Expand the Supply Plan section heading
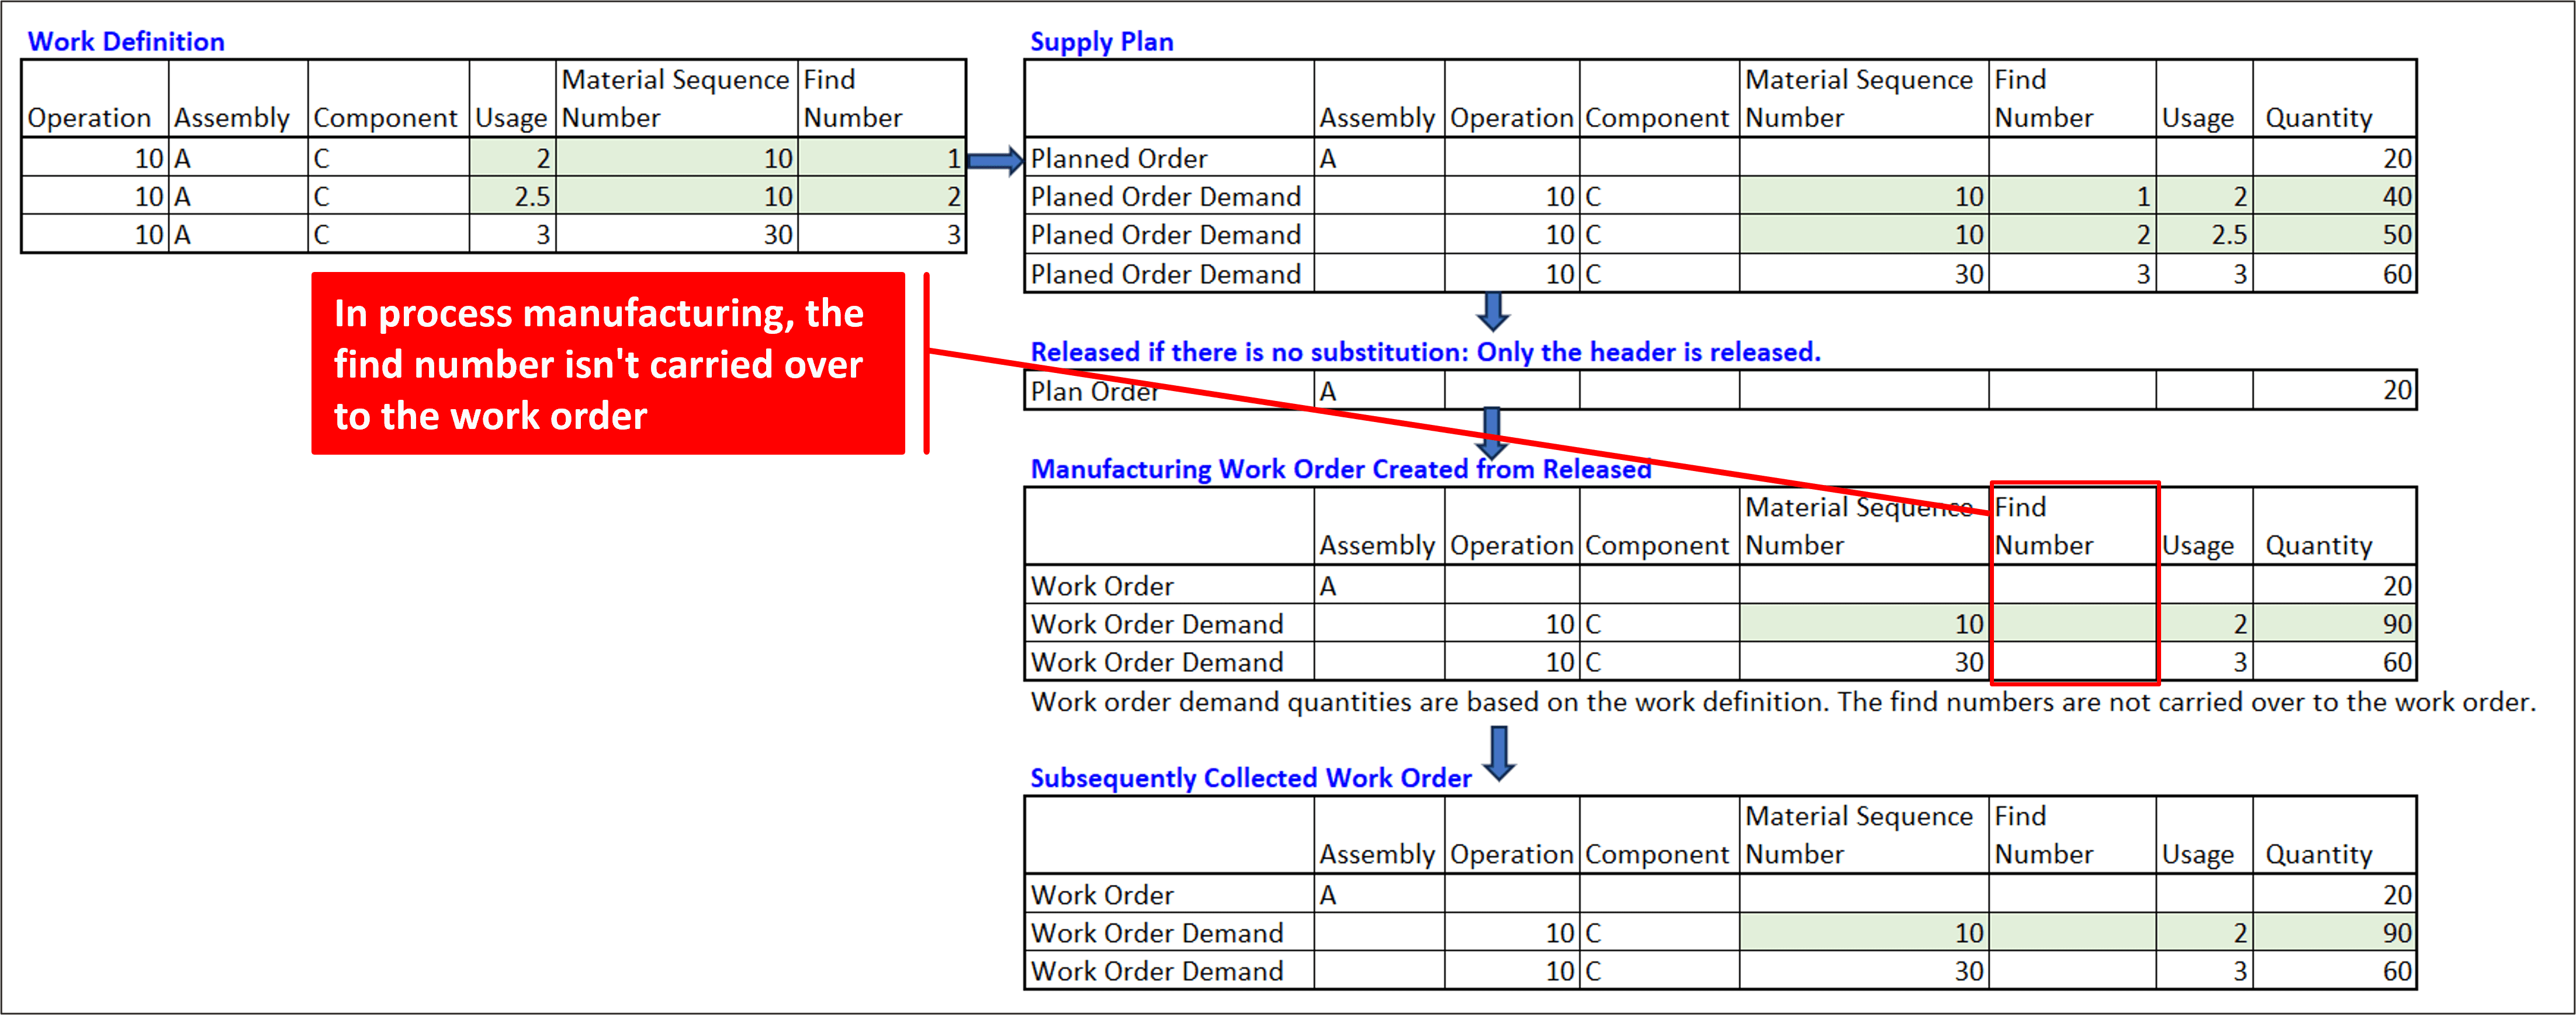 (x=1101, y=41)
